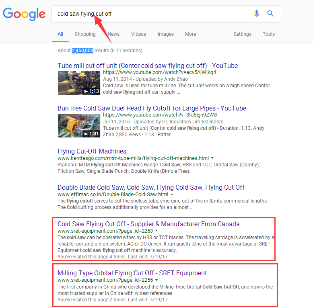Viewport: 313px width, 307px height.
Task: Click effimac.co.in Double-Blade-Cold-Saw URL text
Action: pyautogui.click(x=113, y=194)
